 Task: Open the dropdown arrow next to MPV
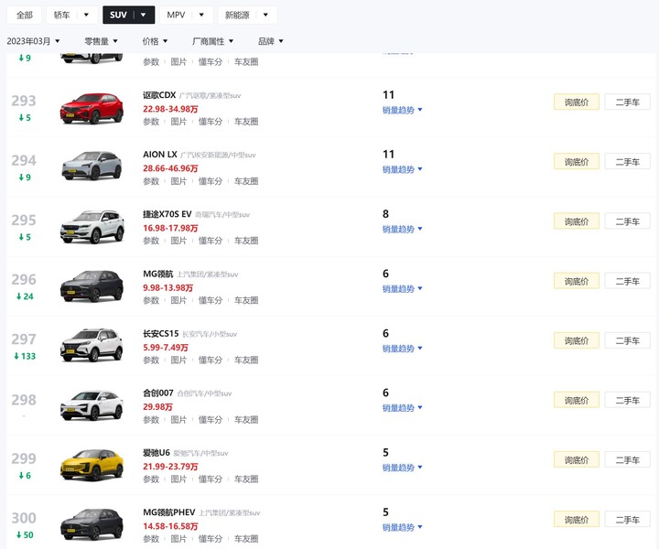[201, 16]
